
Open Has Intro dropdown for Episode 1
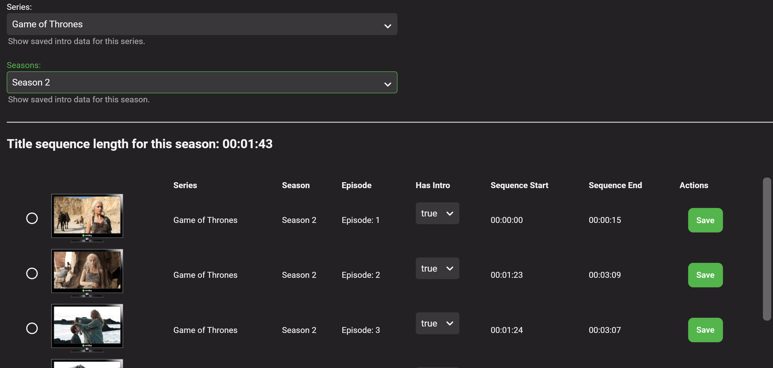click(437, 213)
